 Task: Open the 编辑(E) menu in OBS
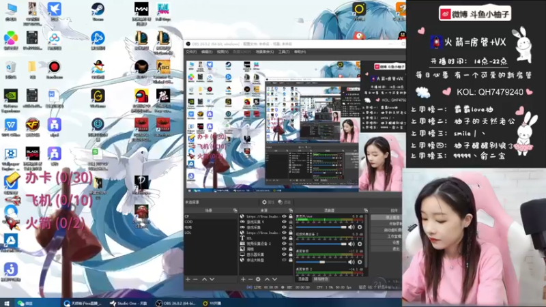point(207,52)
